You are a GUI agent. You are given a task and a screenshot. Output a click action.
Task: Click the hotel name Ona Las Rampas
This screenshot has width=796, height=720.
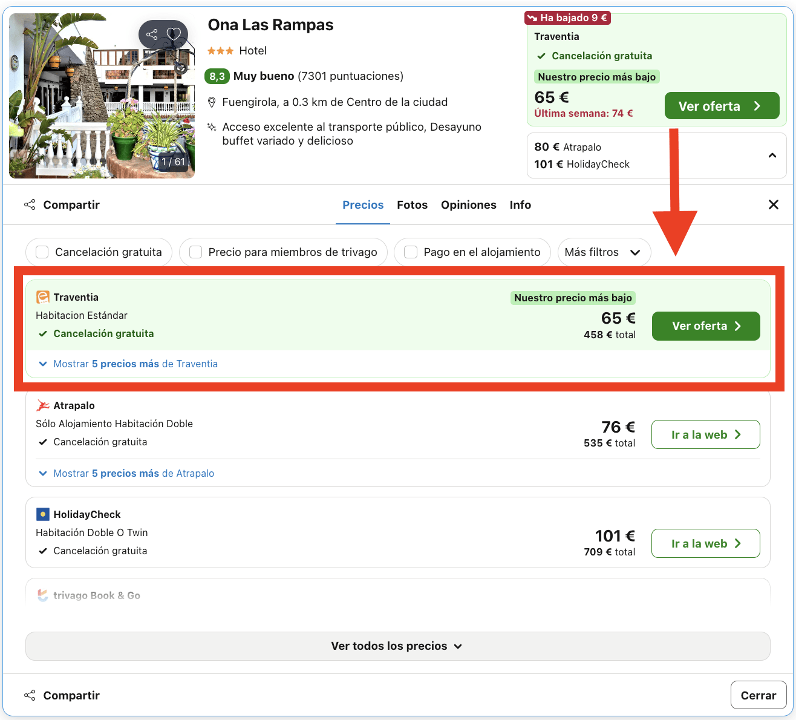pos(270,25)
